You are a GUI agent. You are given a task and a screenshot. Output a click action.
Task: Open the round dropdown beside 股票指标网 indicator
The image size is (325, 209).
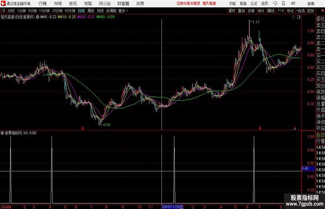point(2,133)
